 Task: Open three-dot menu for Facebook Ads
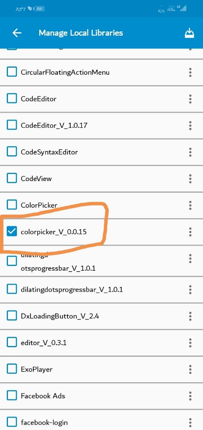[x=190, y=396]
